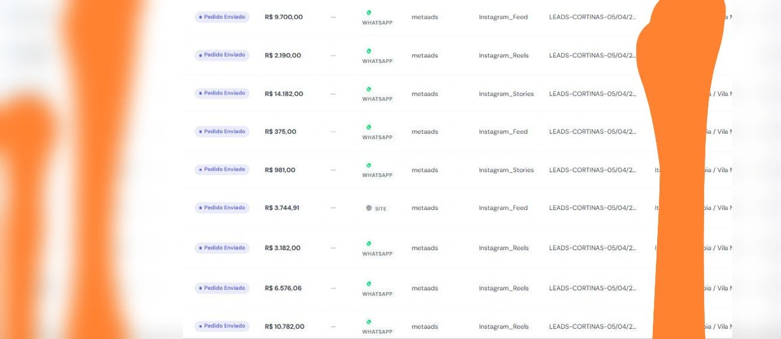Select Instagram_Reels in the R$ 3.182,00 row

504,248
